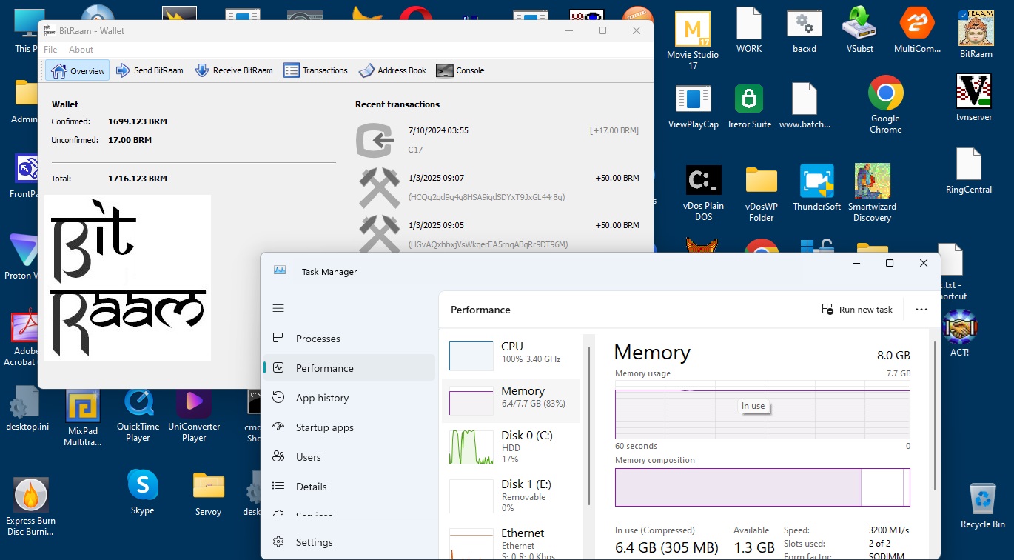Viewport: 1014px width, 560px height.
Task: Open the bacxd desktop icon
Action: (x=805, y=30)
